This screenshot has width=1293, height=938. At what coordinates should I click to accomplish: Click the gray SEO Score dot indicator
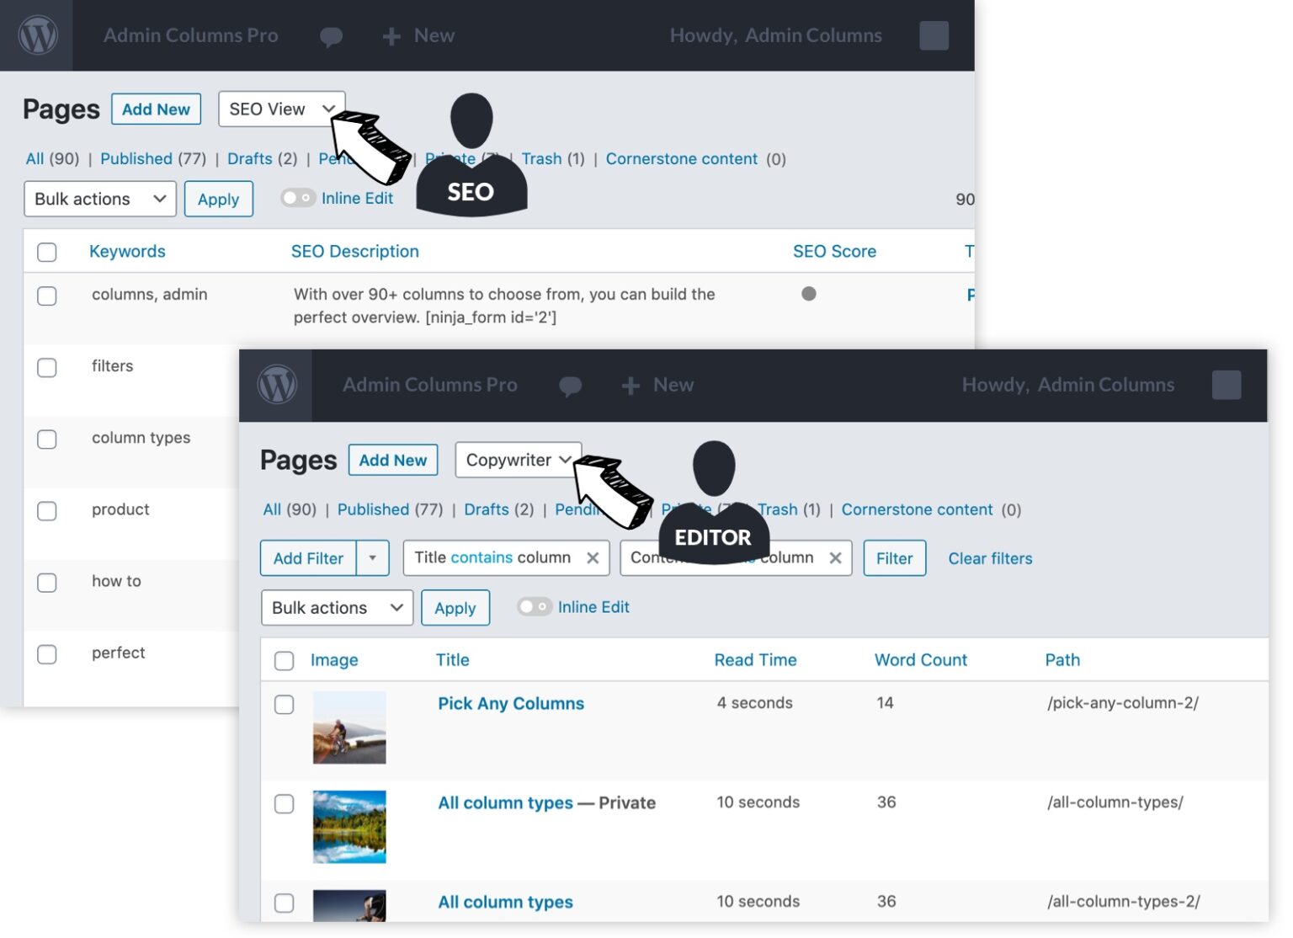tap(809, 294)
